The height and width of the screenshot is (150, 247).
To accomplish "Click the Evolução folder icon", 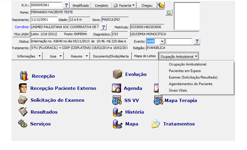I will coord(118,74).
